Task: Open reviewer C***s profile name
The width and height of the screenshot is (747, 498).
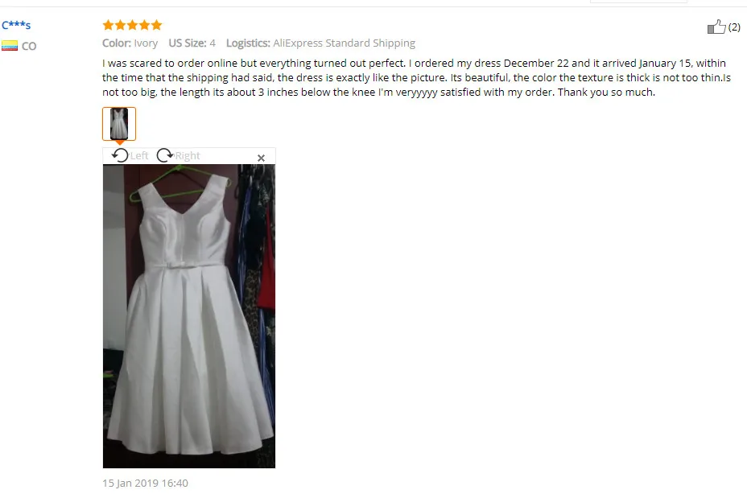Action: tap(16, 25)
